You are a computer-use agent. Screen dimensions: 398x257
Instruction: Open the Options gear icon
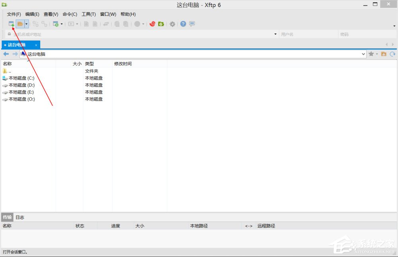[x=172, y=24]
